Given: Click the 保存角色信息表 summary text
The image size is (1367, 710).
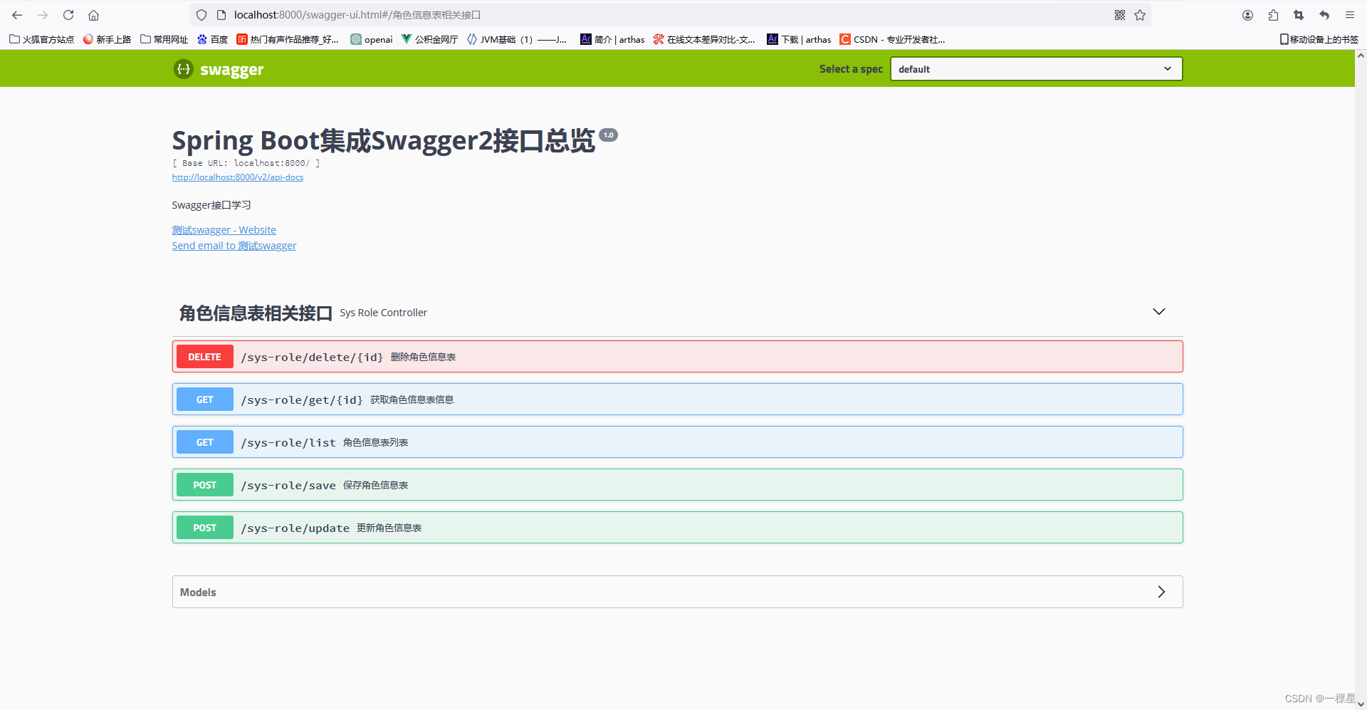Looking at the screenshot, I should point(375,486).
